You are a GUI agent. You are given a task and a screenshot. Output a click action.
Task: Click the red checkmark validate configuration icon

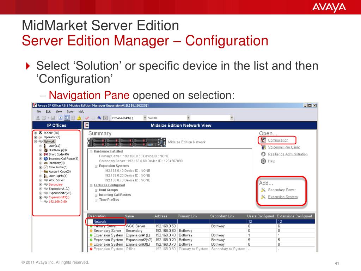coord(87,118)
